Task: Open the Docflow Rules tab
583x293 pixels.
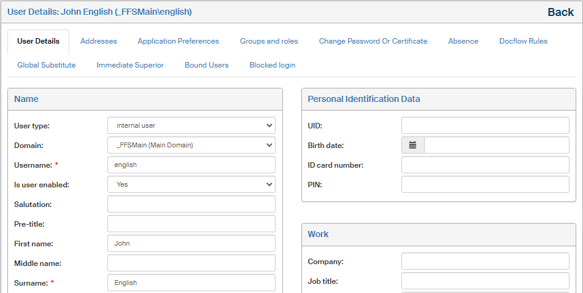Action: coord(523,41)
